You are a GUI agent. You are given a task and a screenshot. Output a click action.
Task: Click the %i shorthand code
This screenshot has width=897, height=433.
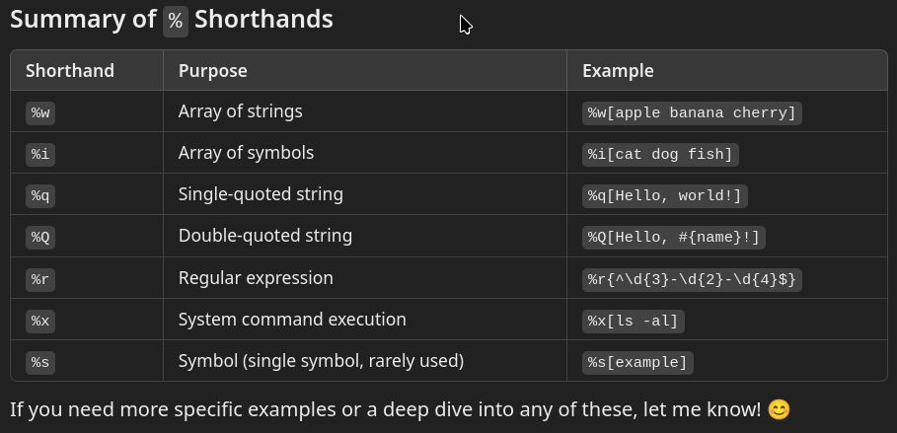pos(40,154)
